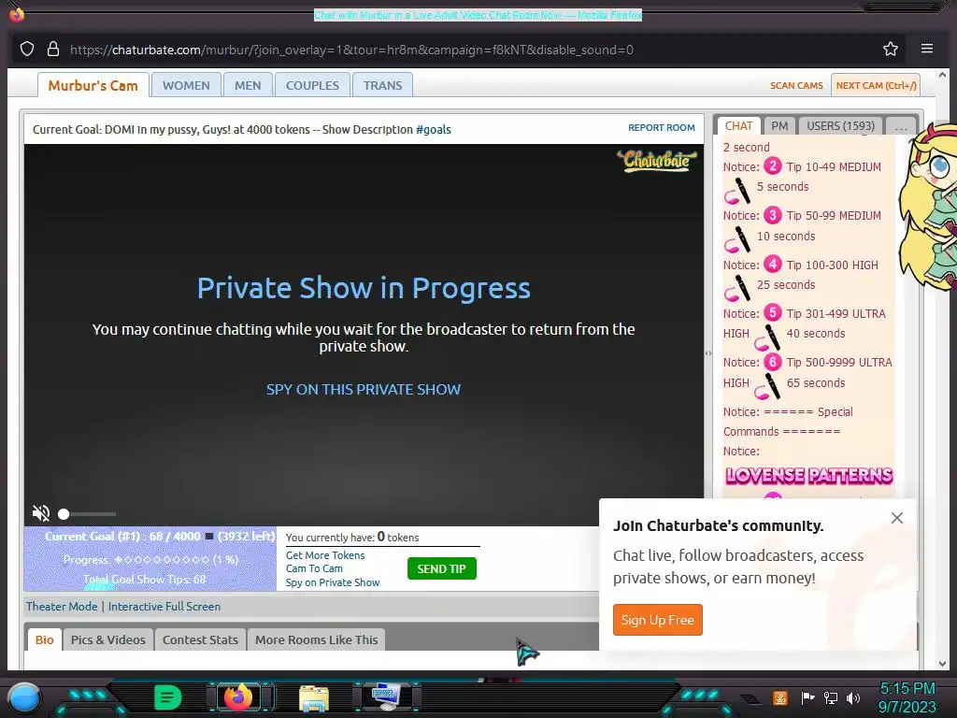Enable Interactive Full Screen
The height and width of the screenshot is (718, 957).
pos(164,606)
